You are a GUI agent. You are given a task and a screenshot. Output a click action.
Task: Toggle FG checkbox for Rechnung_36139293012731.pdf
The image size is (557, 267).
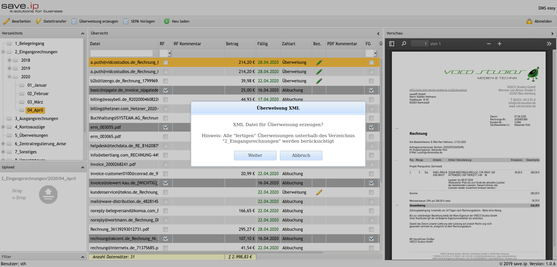(x=371, y=229)
